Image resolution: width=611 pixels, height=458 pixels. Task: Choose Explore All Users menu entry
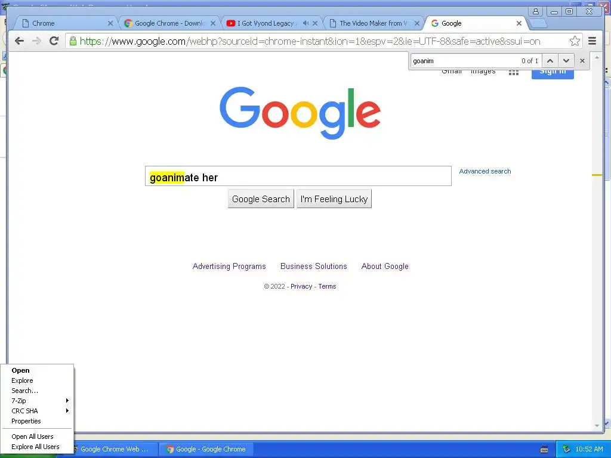tap(37, 447)
